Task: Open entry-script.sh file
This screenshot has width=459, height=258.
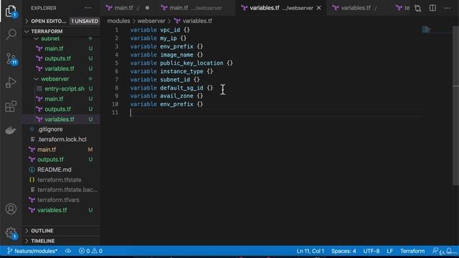Action: click(x=65, y=89)
